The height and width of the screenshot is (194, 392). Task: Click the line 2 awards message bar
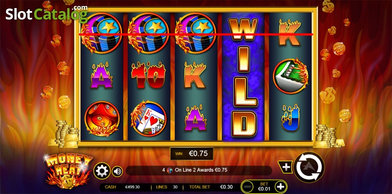[x=199, y=170]
